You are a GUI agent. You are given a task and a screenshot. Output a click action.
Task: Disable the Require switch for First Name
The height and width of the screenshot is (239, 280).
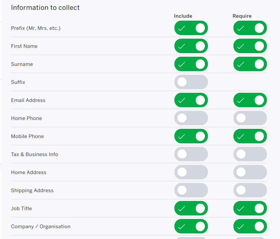tap(250, 46)
